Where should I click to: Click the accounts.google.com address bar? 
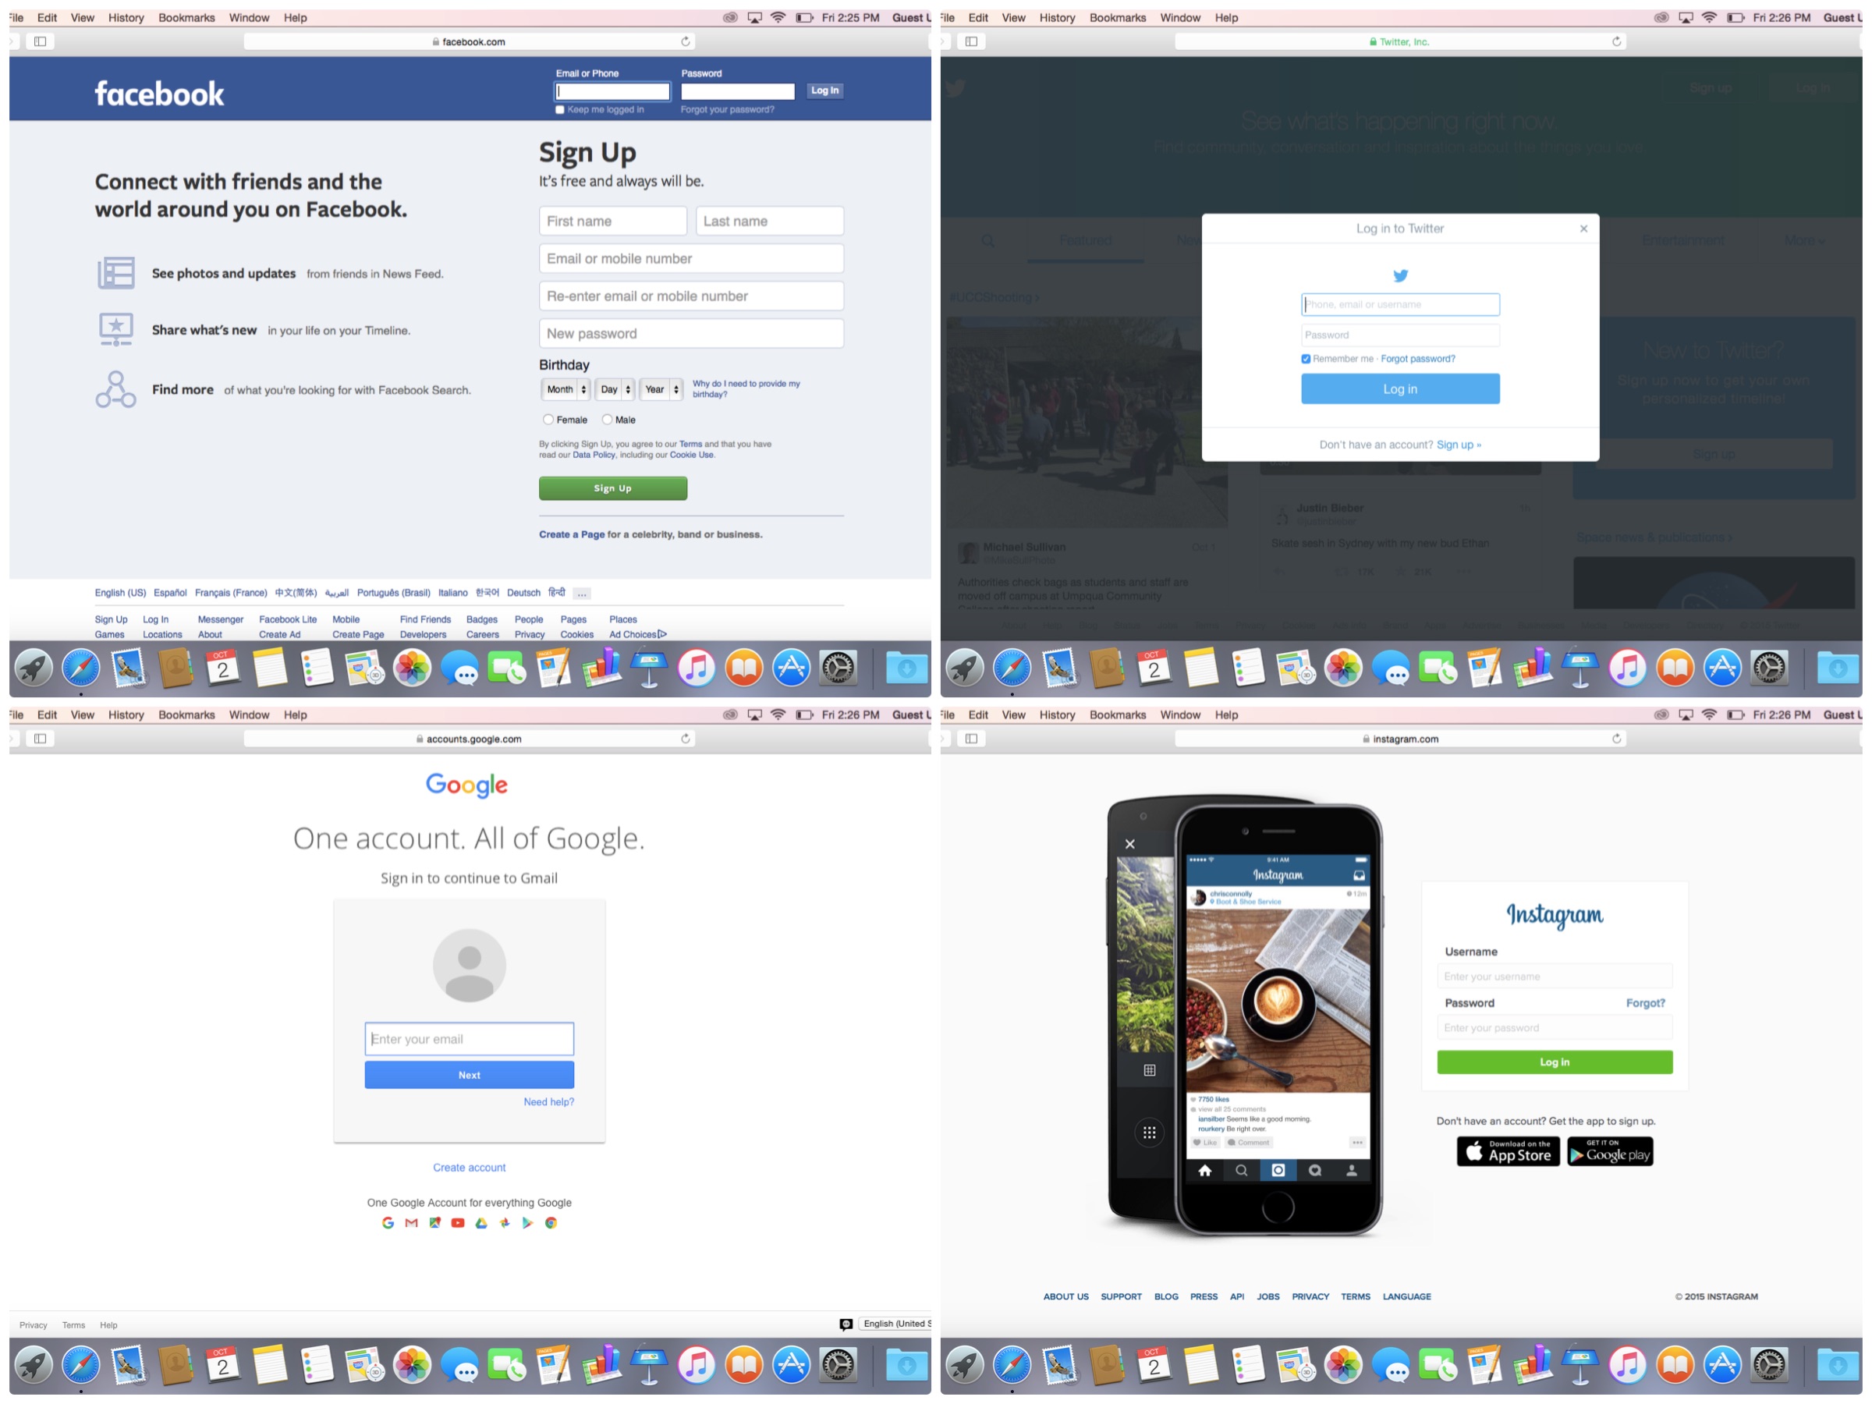[x=469, y=739]
